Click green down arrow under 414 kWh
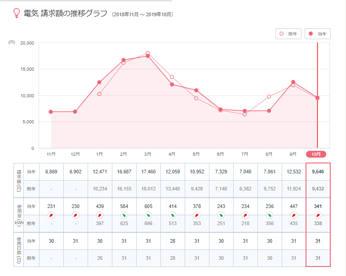The image size is (346, 276). click(x=173, y=215)
